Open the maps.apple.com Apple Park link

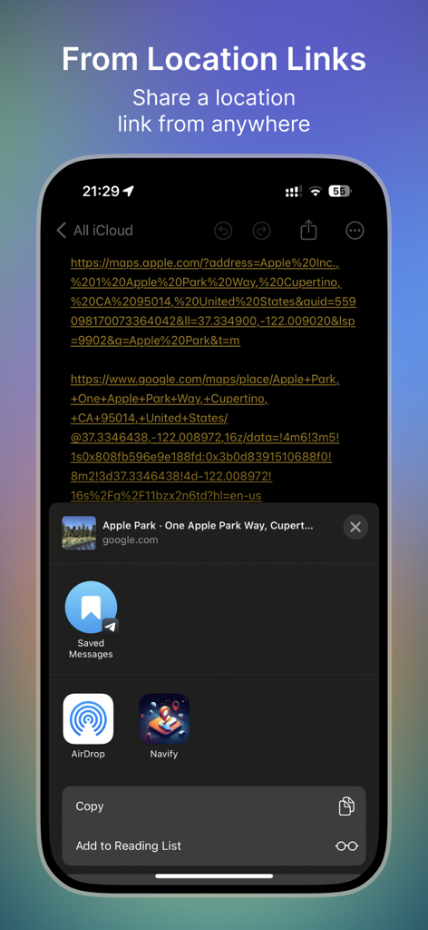213,302
